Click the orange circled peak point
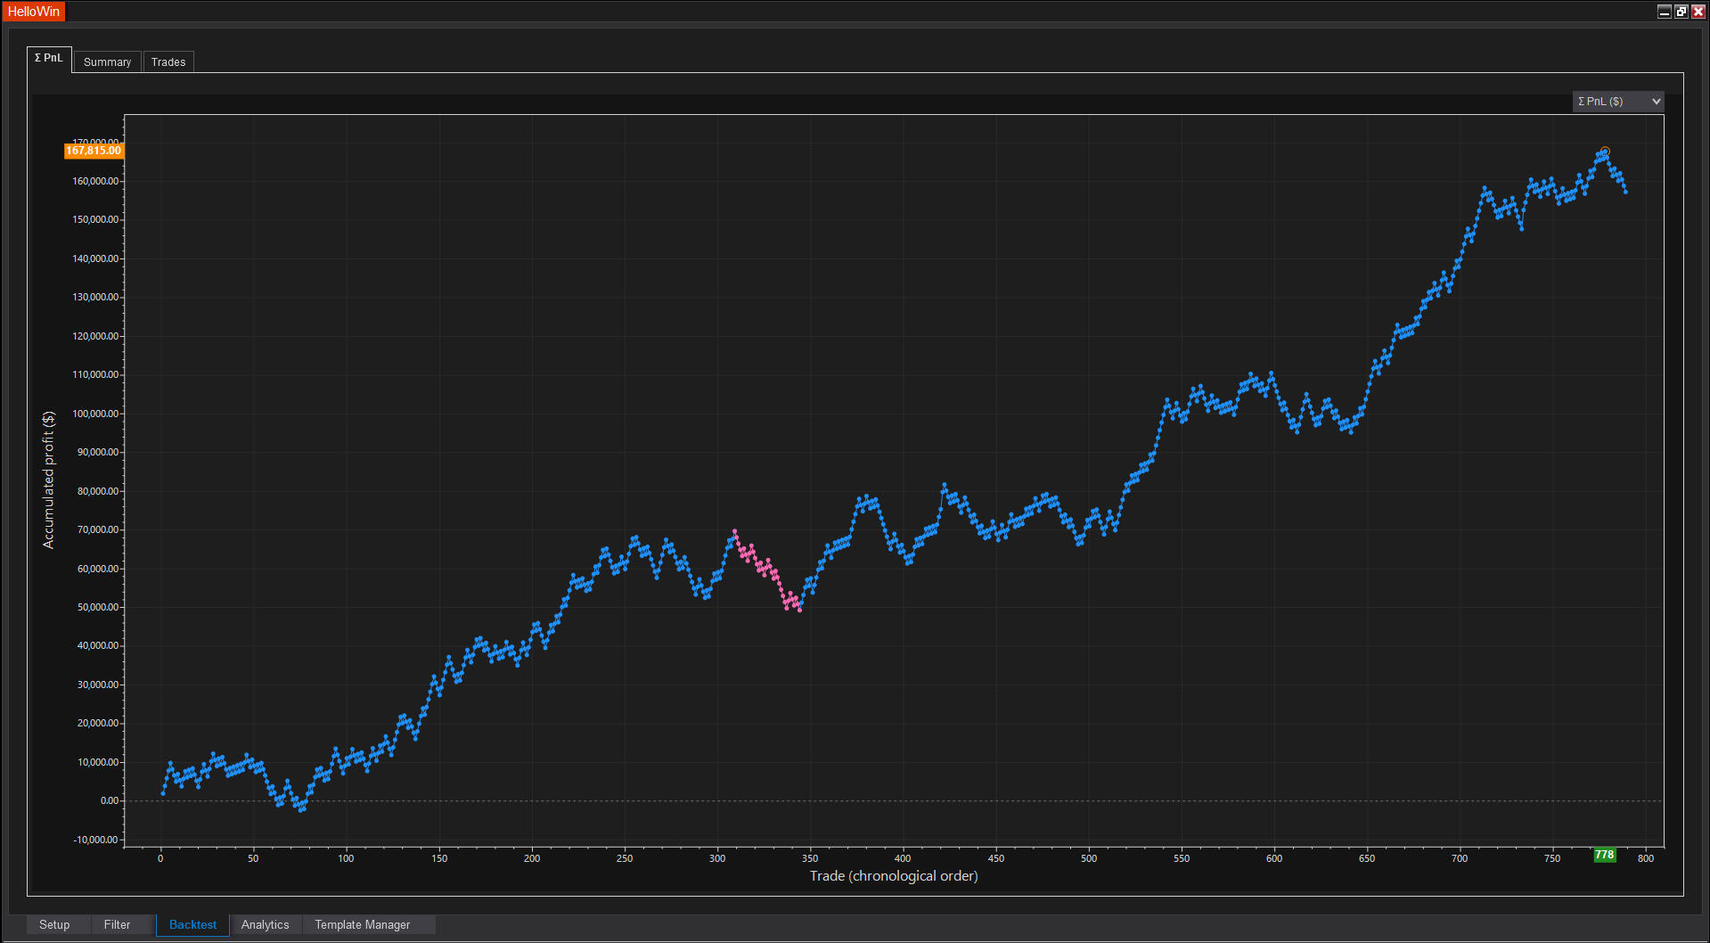1710x943 pixels. tap(1605, 152)
